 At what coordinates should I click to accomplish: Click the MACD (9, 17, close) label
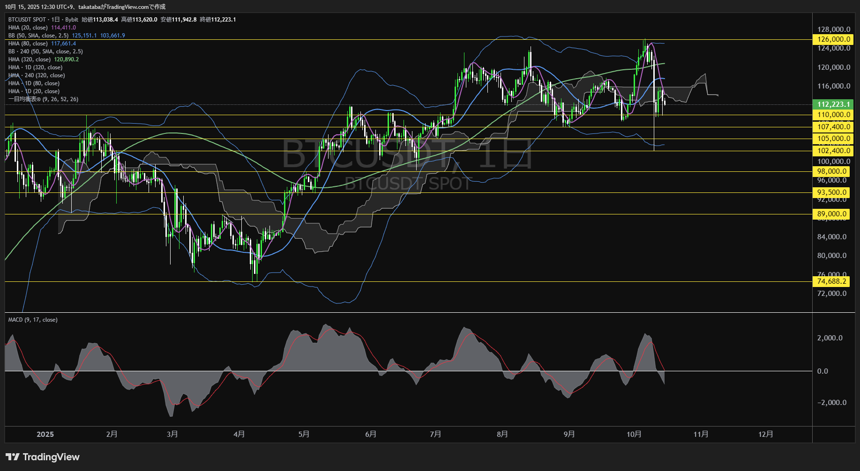pos(33,320)
